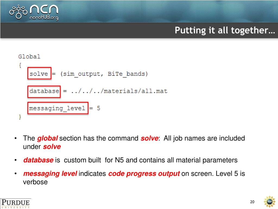278x209 pixels.
Task: Click the closing curly brace in code
Action: point(20,117)
